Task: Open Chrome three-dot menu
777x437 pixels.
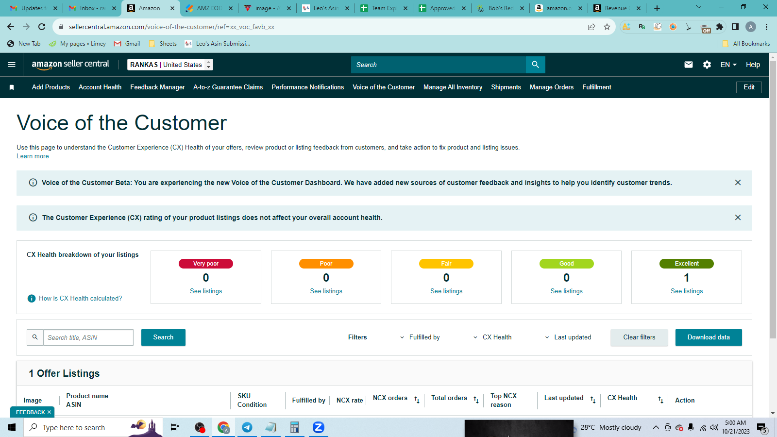Action: [766, 27]
